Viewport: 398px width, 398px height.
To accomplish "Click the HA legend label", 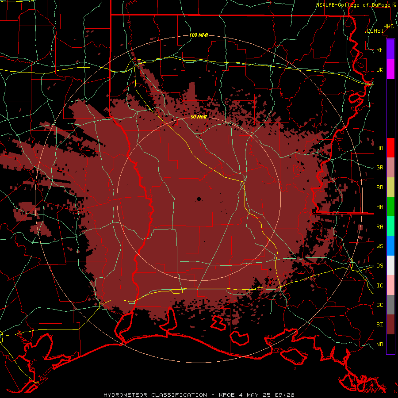I will (379, 148).
